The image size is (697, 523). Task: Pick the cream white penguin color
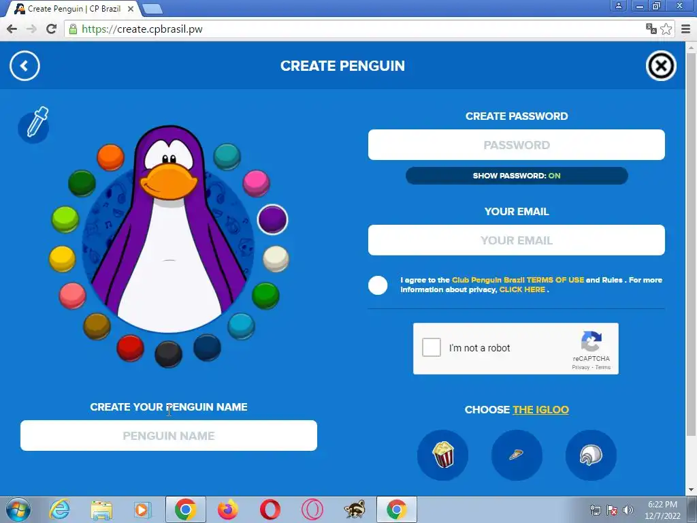276,258
